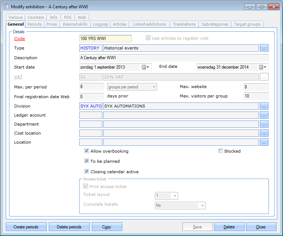Toggle the Allow overbooking checkbox

pyautogui.click(x=87, y=151)
